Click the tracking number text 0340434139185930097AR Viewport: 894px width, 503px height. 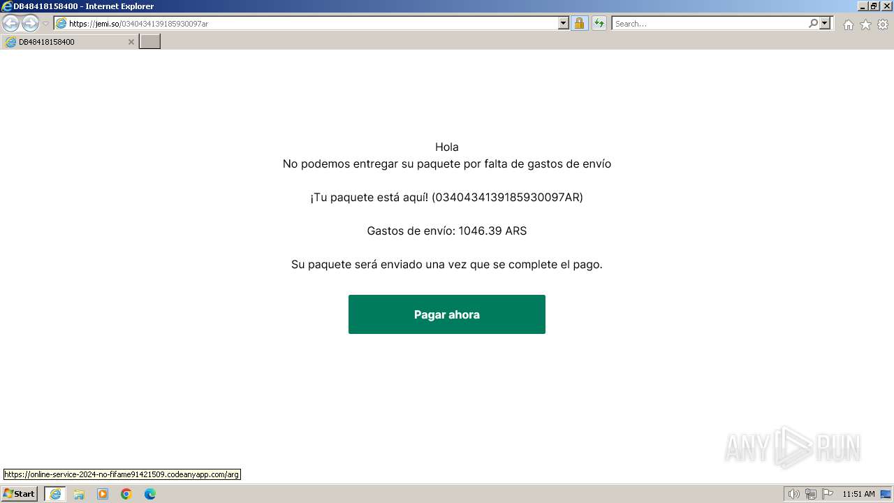click(507, 197)
